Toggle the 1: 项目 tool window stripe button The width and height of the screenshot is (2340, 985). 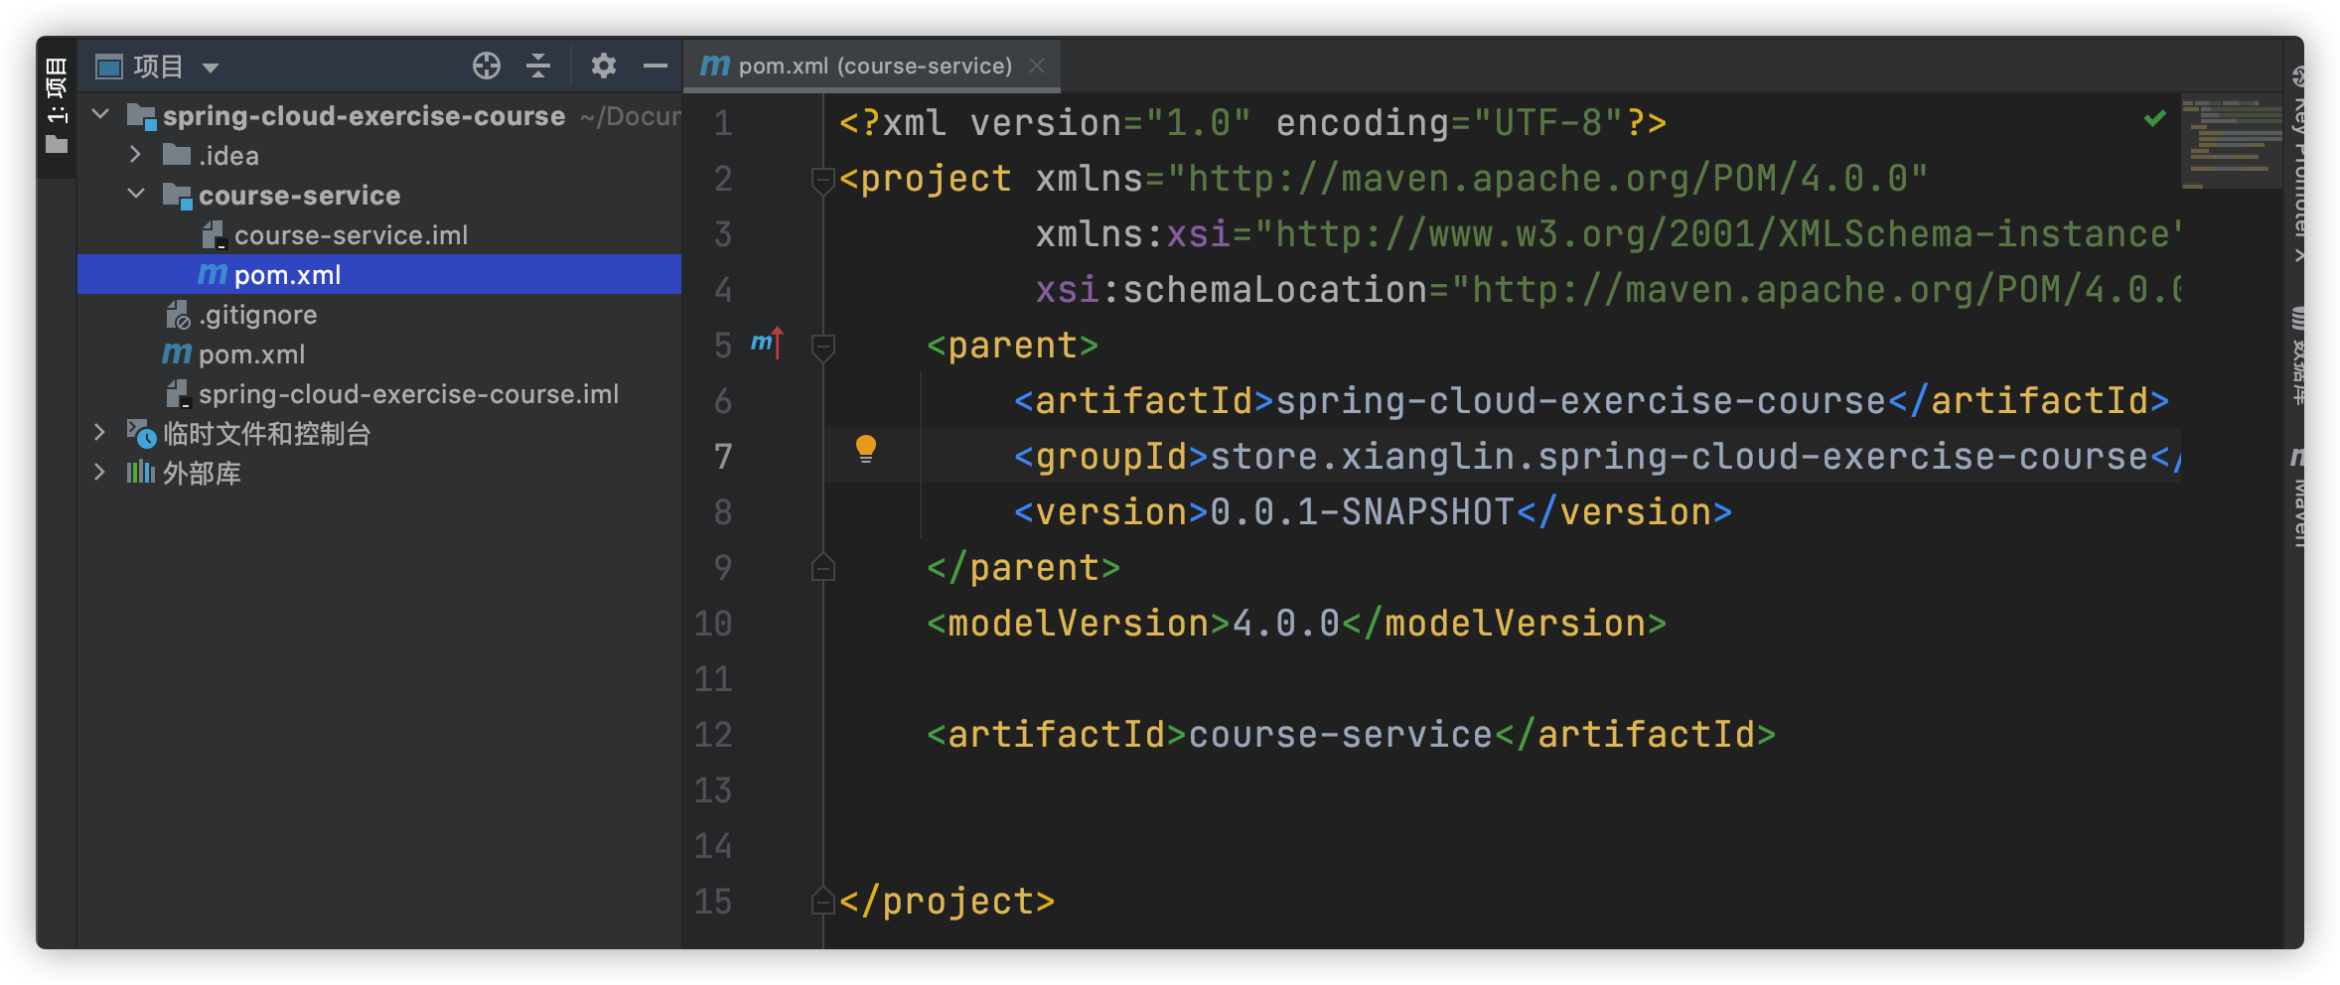(57, 105)
